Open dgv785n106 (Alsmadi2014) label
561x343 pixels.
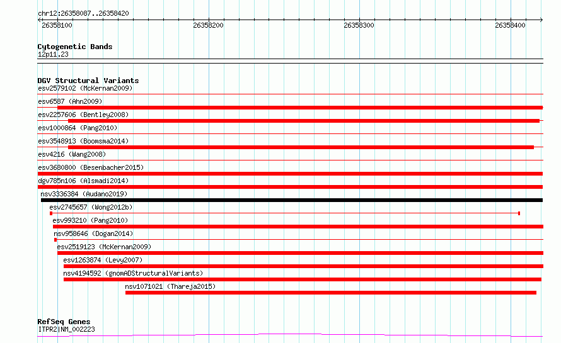click(x=83, y=181)
